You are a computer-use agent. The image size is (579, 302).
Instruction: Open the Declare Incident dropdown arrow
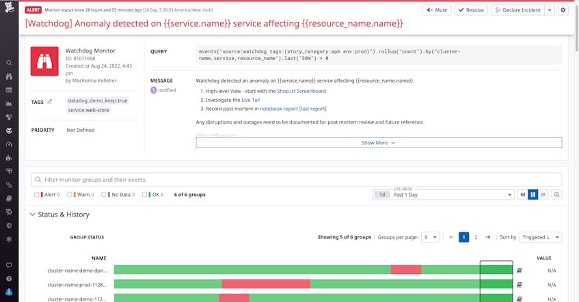[x=550, y=10]
